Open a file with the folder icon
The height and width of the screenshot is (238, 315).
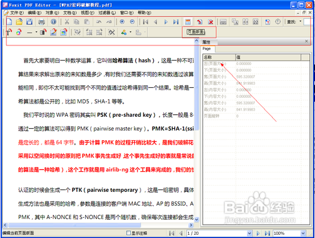coord(19,21)
